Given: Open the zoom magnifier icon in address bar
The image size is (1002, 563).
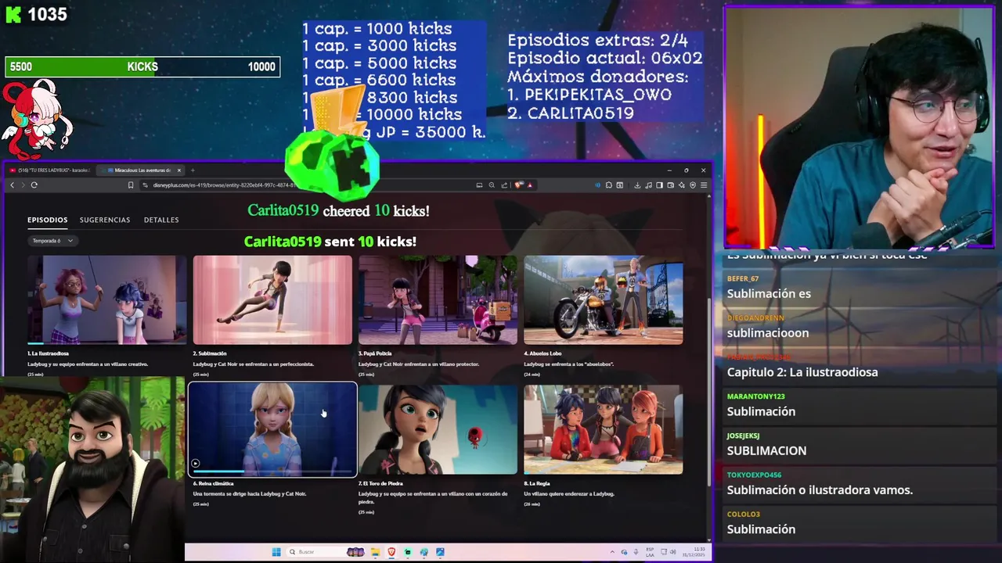Looking at the screenshot, I should click(x=492, y=185).
